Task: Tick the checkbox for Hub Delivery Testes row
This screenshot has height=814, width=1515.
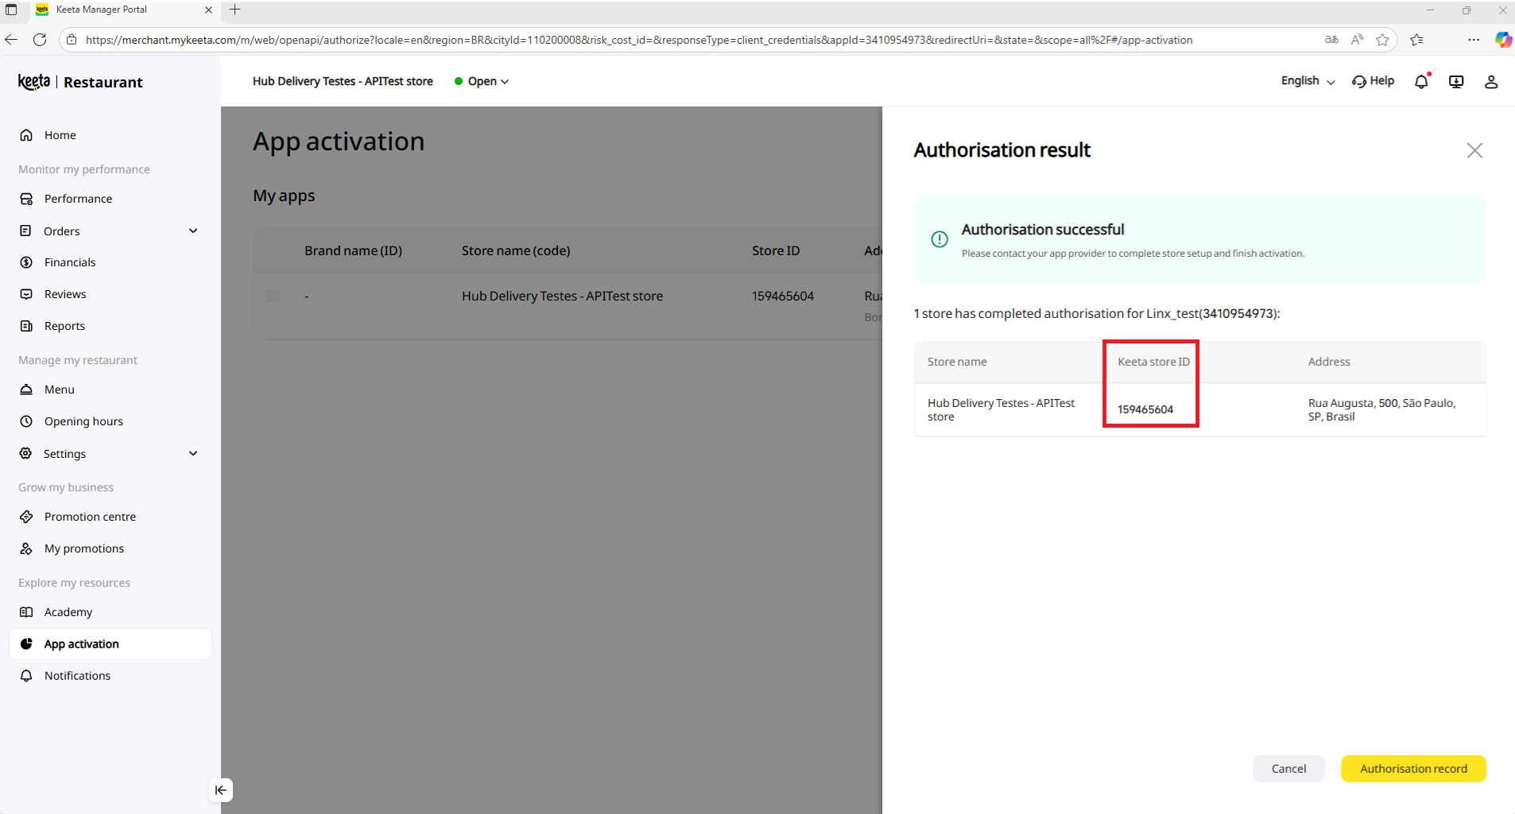Action: [x=273, y=296]
